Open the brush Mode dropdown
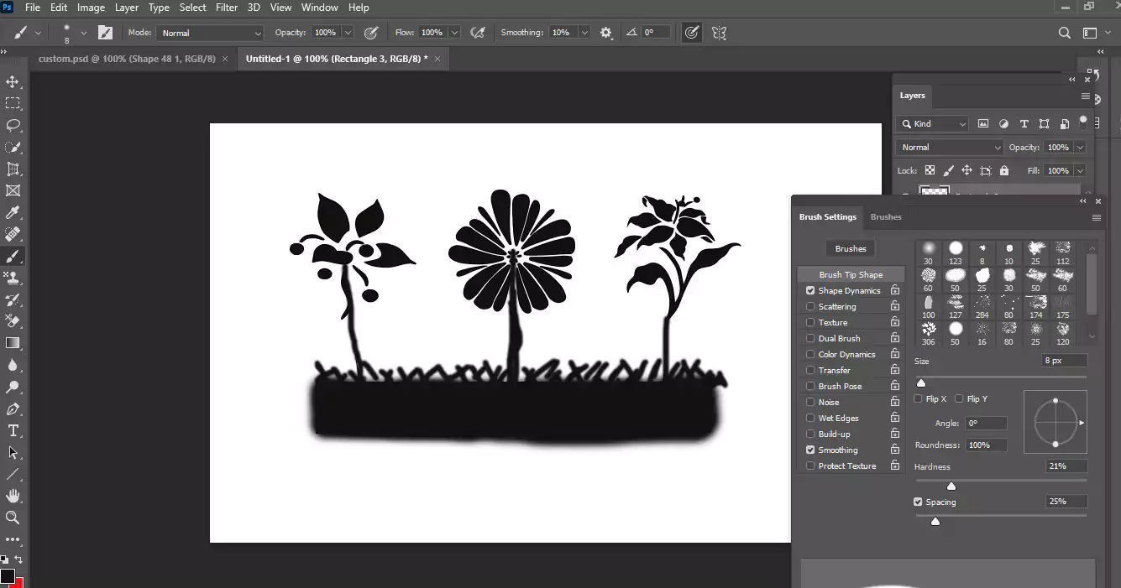Image resolution: width=1121 pixels, height=588 pixels. pos(210,33)
